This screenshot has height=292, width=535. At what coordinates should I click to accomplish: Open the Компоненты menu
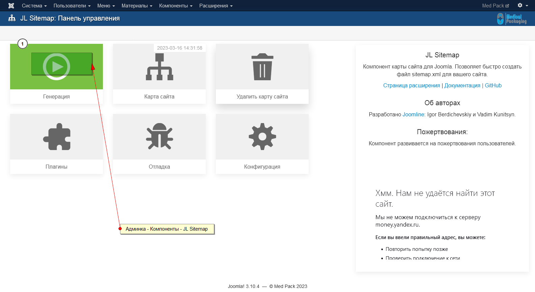pyautogui.click(x=175, y=6)
